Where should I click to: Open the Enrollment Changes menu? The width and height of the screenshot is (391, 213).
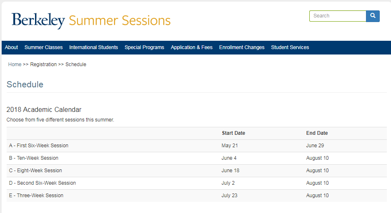tap(242, 47)
